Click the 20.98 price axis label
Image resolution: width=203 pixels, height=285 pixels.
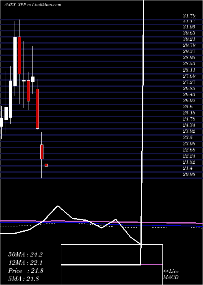[x=189, y=175]
